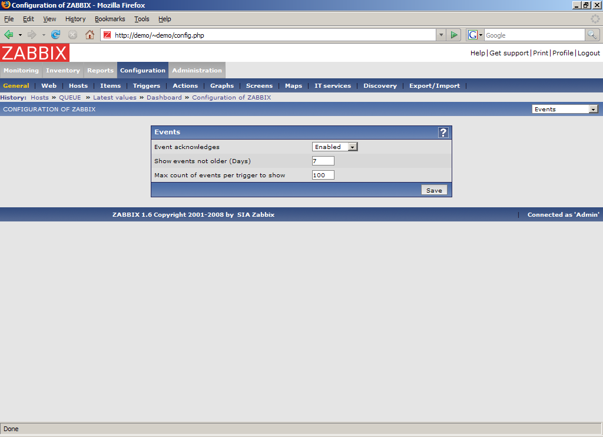The image size is (603, 437).
Task: Open the Edit menu
Action: pos(28,19)
